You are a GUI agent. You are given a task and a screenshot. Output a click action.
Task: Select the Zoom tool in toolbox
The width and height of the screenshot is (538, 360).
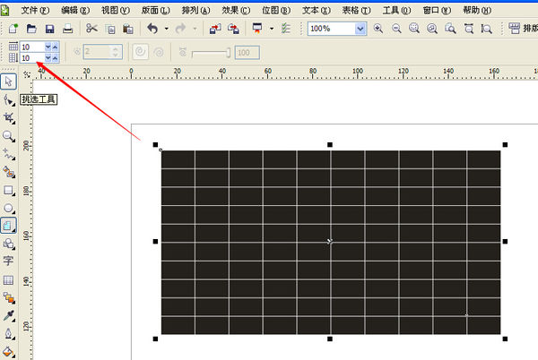tap(9, 136)
